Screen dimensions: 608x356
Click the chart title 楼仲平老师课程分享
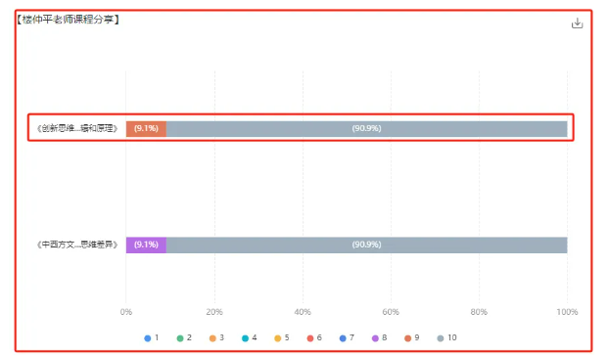click(68, 19)
